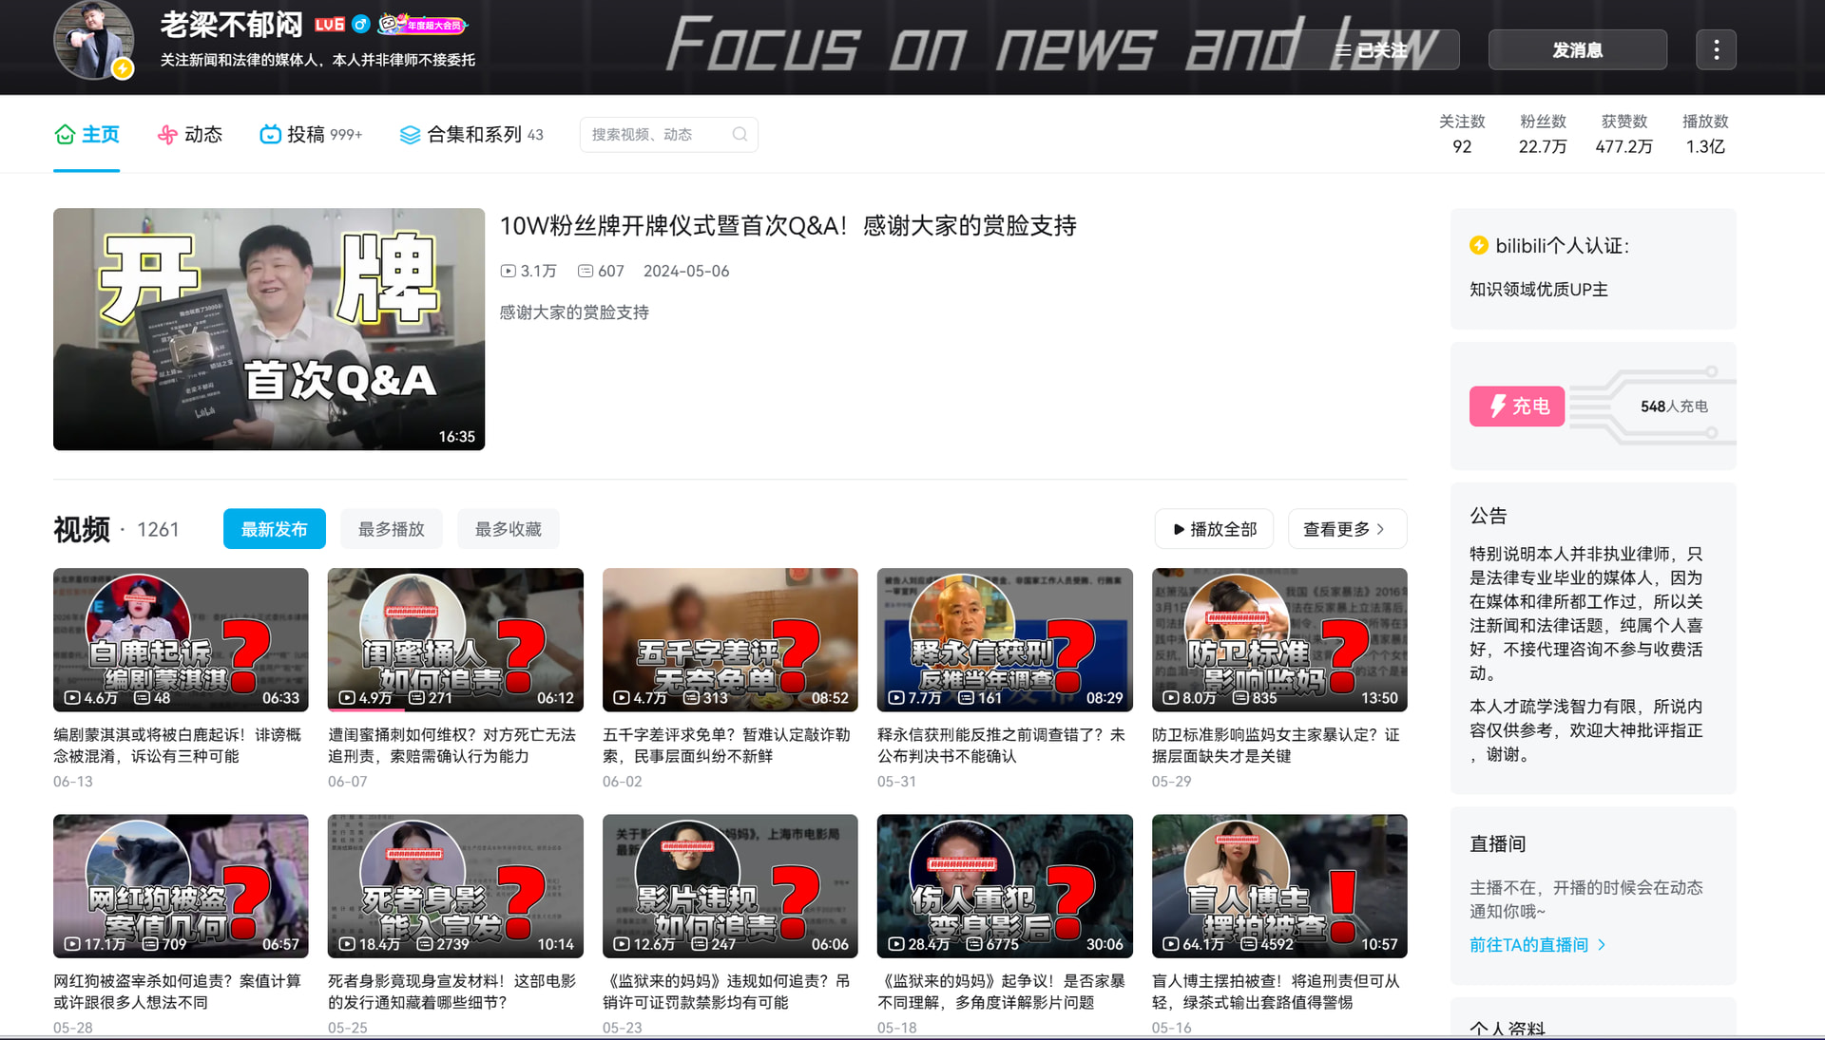Click the play count icon of featured video

click(x=509, y=272)
